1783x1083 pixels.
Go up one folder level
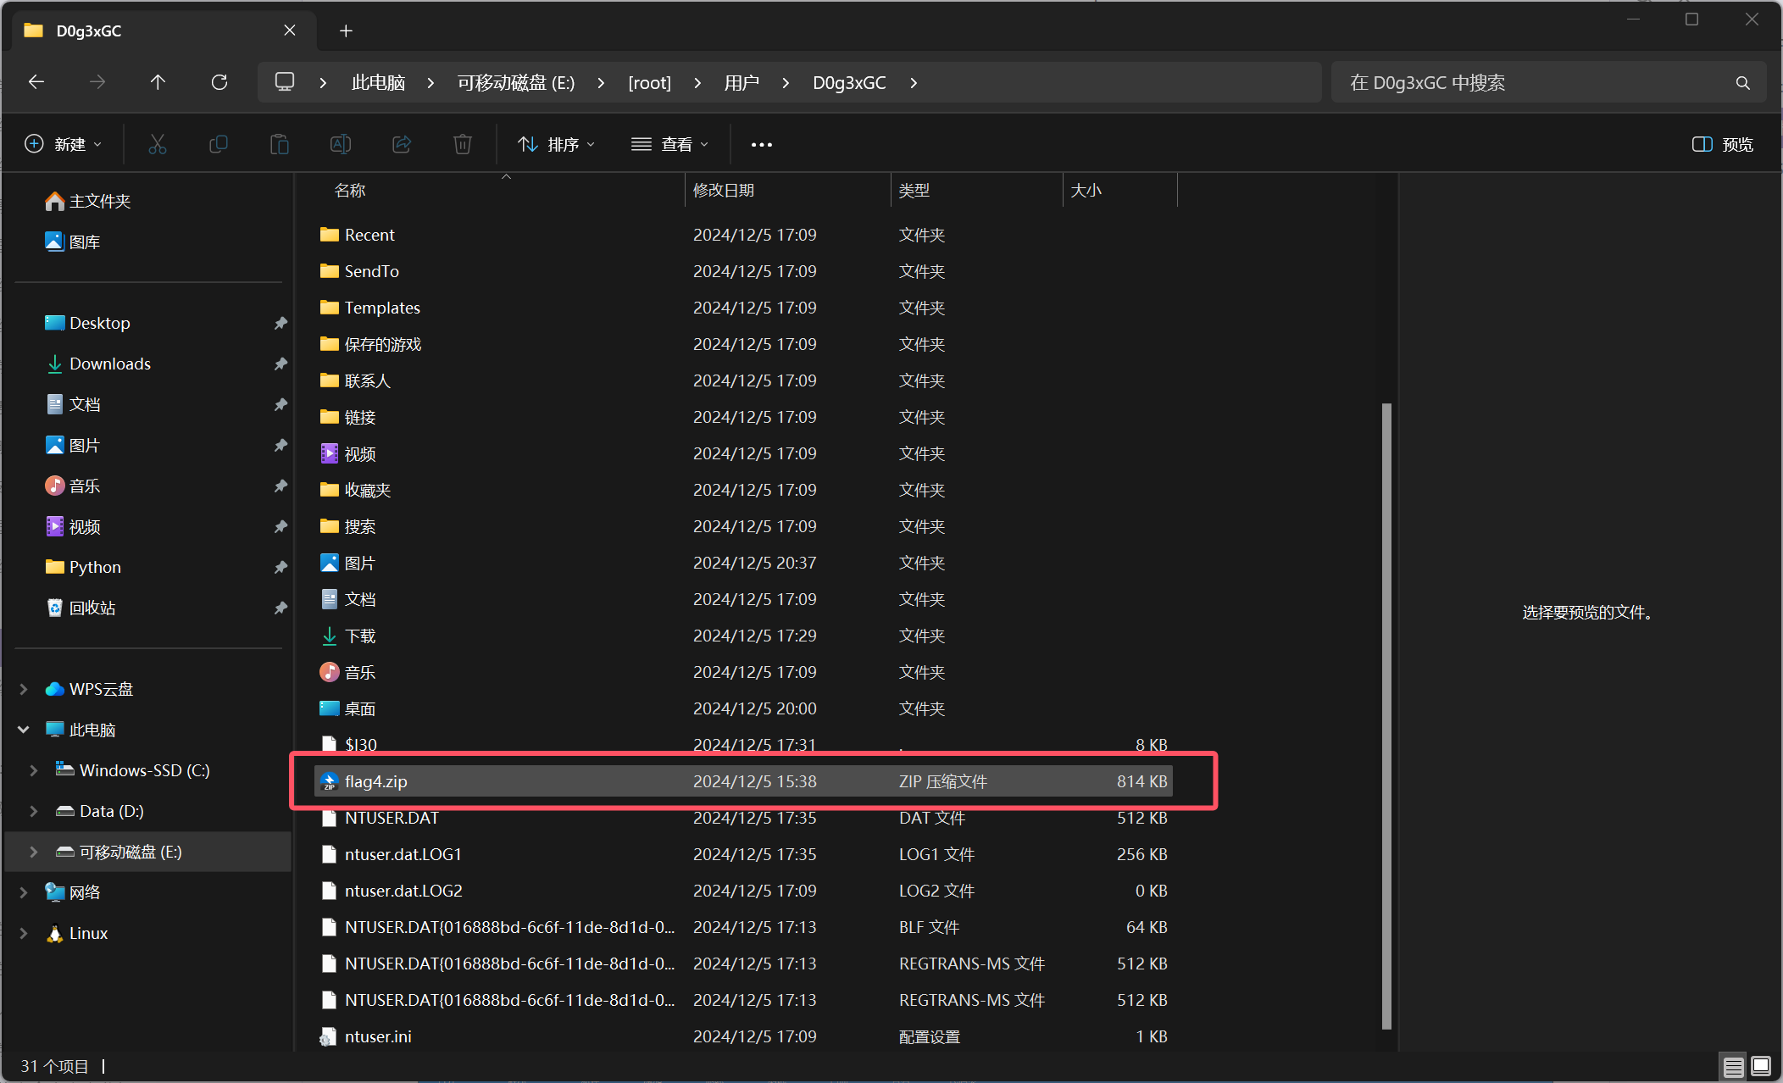click(x=158, y=82)
